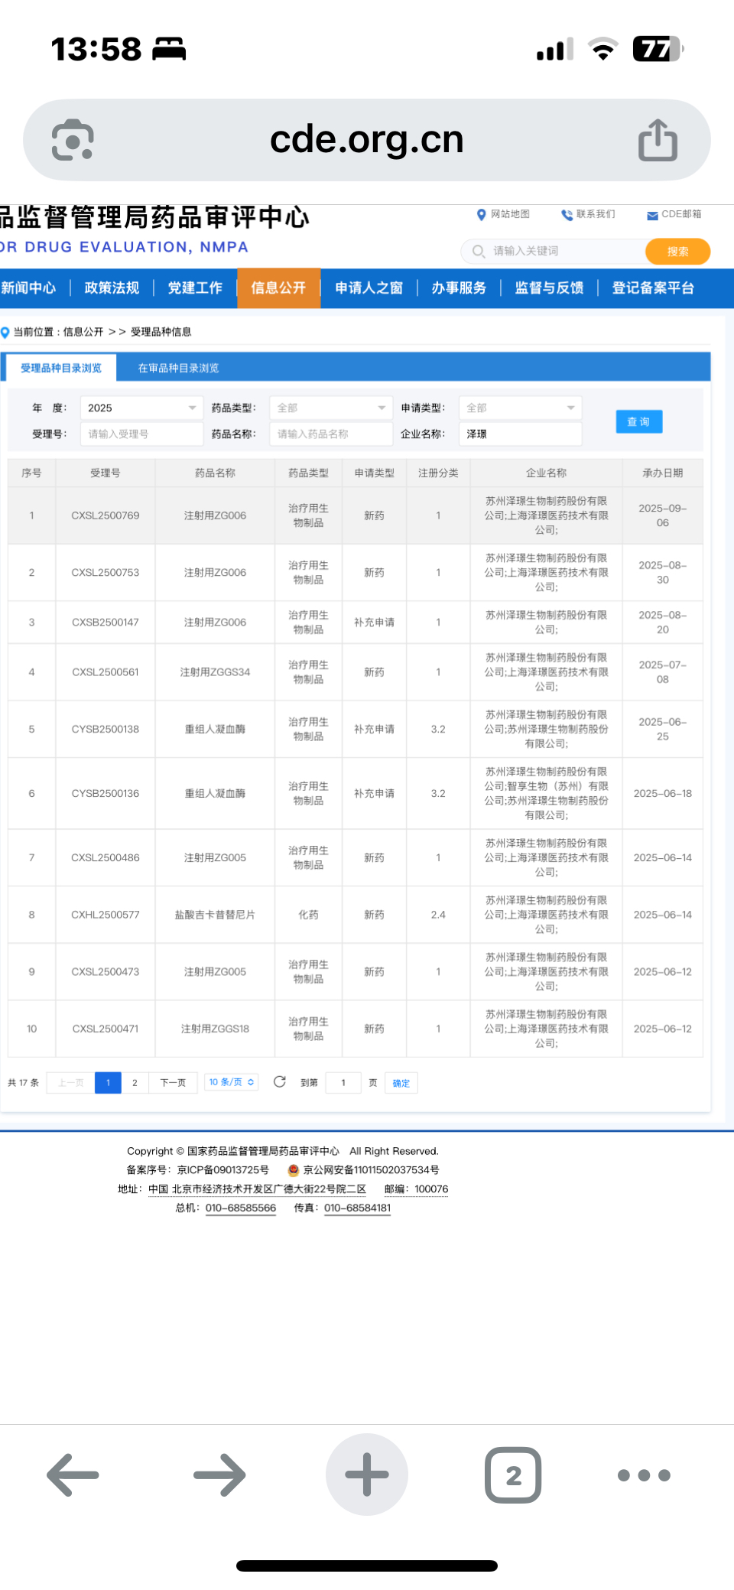Open 登记备案平台 in navigation bar
734x1590 pixels.
coord(653,288)
